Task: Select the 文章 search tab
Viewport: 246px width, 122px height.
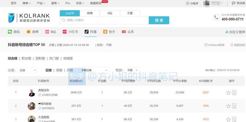Action: pyautogui.click(x=130, y=13)
